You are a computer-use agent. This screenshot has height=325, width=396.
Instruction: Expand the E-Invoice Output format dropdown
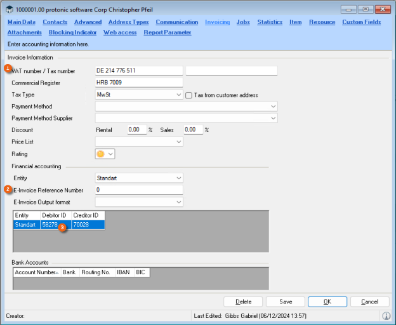(x=178, y=202)
